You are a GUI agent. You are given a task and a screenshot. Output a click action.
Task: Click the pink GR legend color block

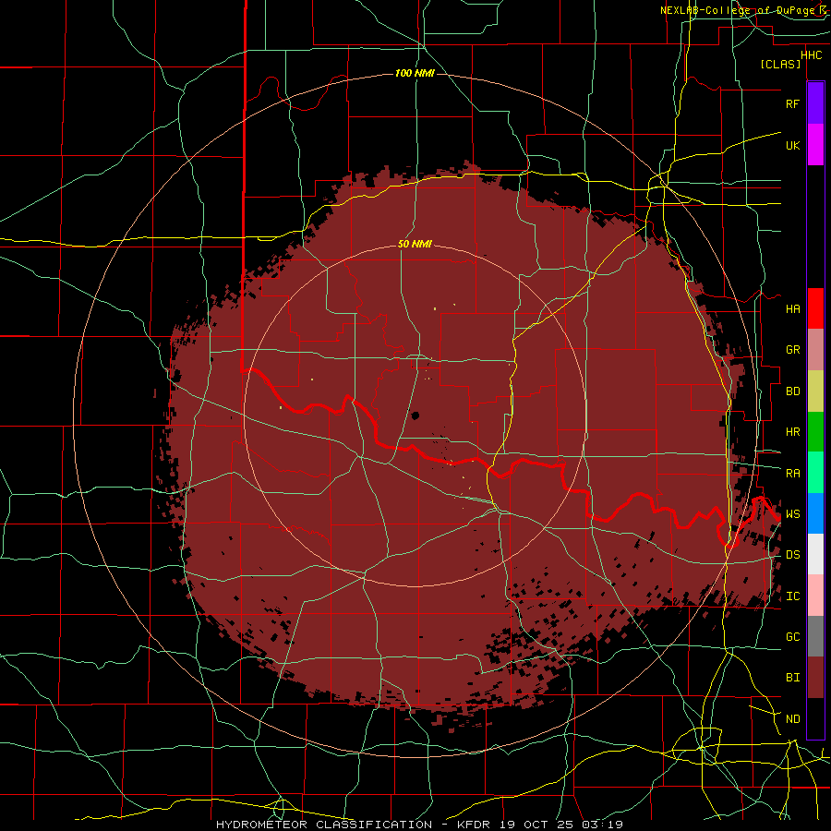click(815, 350)
